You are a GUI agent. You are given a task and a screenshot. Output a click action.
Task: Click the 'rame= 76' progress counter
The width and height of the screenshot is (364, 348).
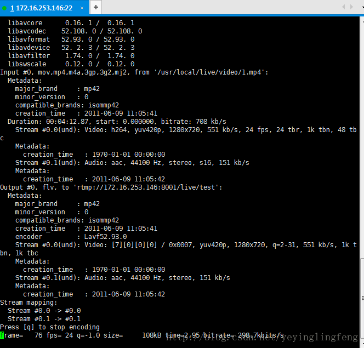(23, 335)
